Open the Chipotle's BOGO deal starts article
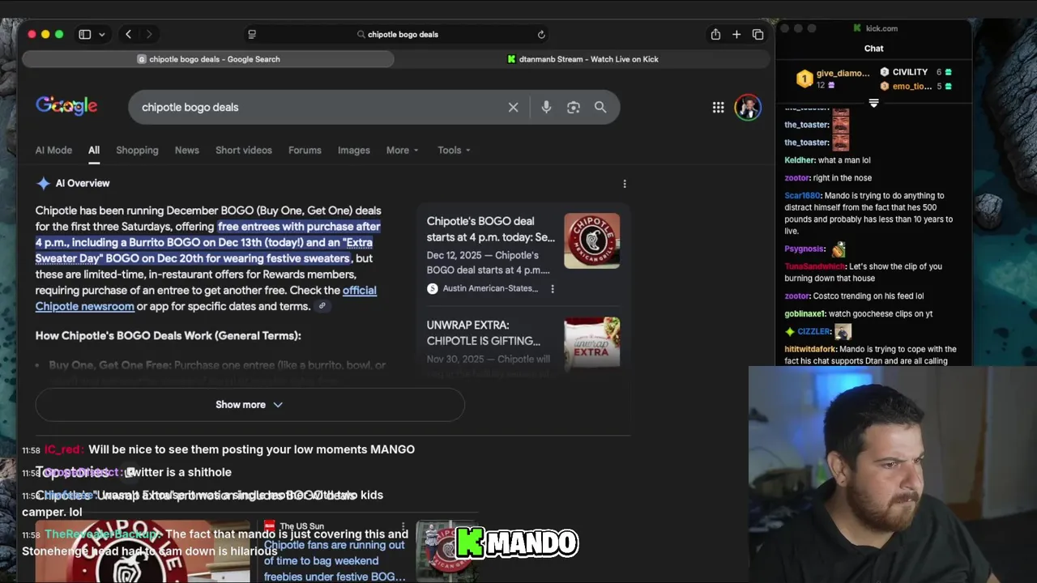This screenshot has width=1037, height=583. point(491,229)
